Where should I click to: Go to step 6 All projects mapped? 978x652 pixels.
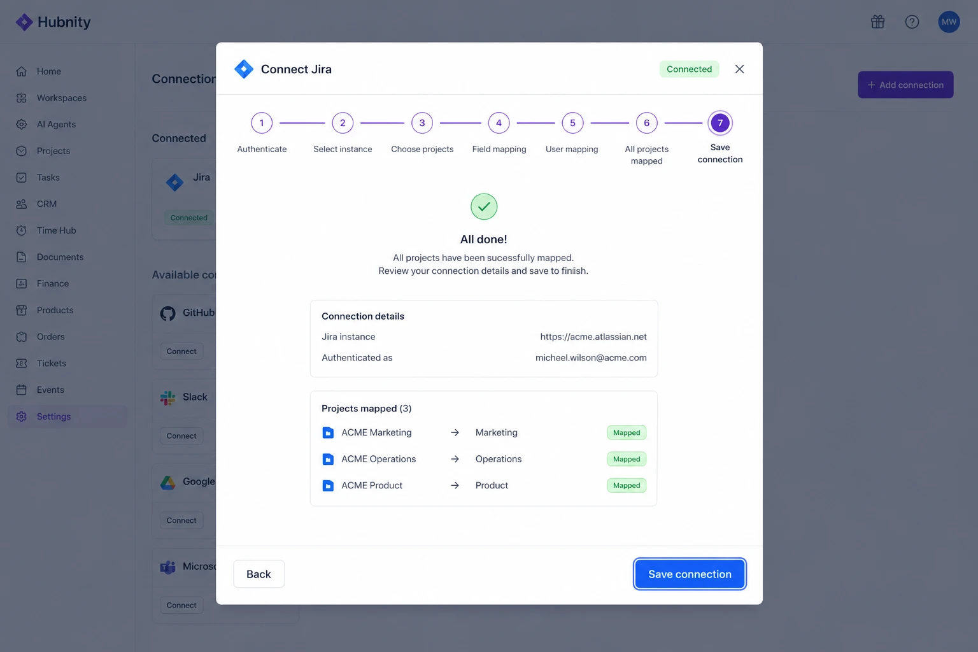coord(646,123)
